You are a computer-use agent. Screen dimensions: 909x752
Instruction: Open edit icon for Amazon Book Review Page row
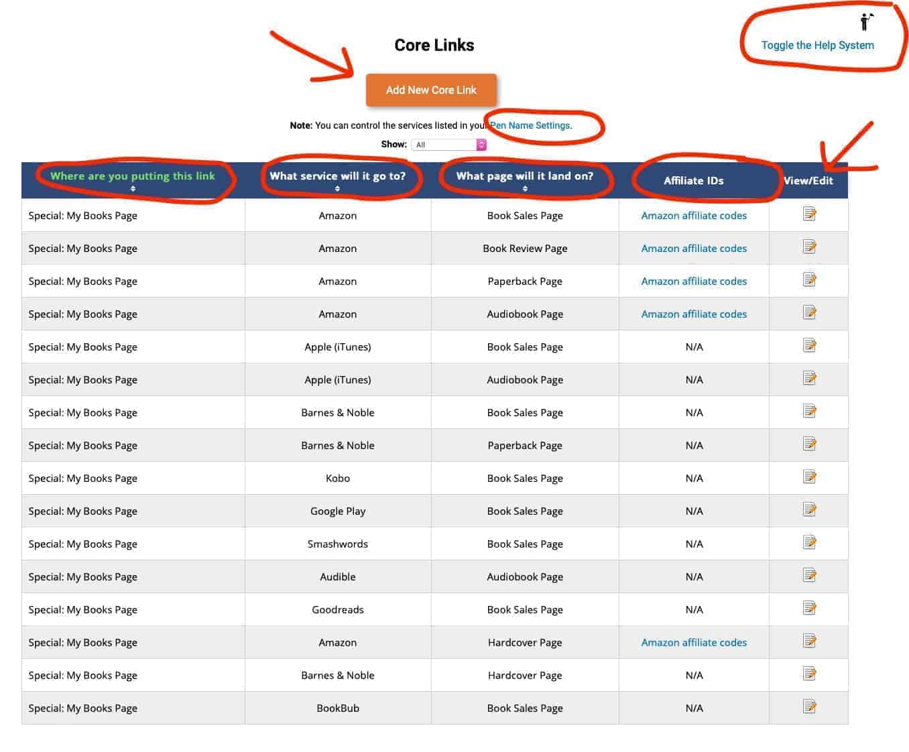tap(809, 247)
